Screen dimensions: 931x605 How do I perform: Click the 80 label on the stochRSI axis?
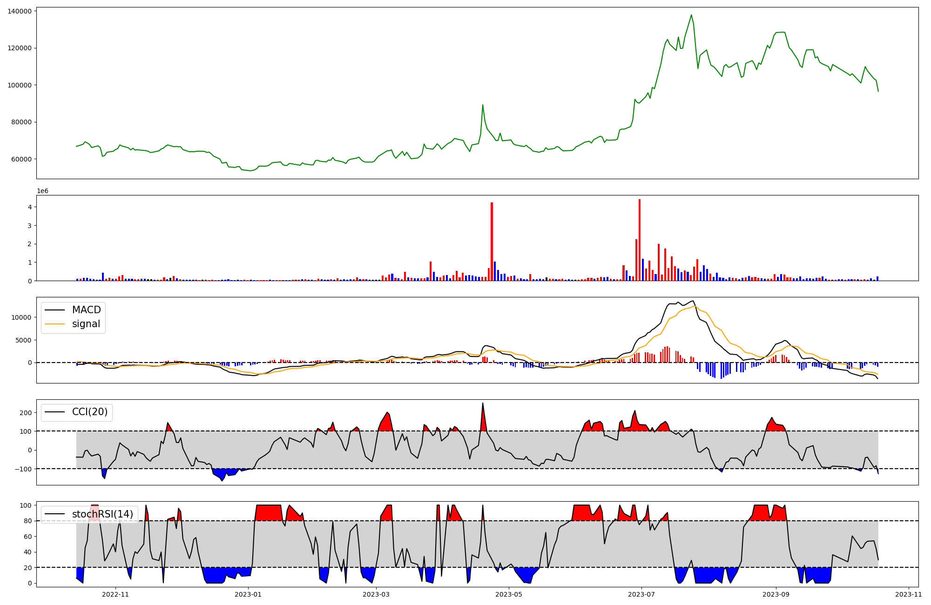29,521
